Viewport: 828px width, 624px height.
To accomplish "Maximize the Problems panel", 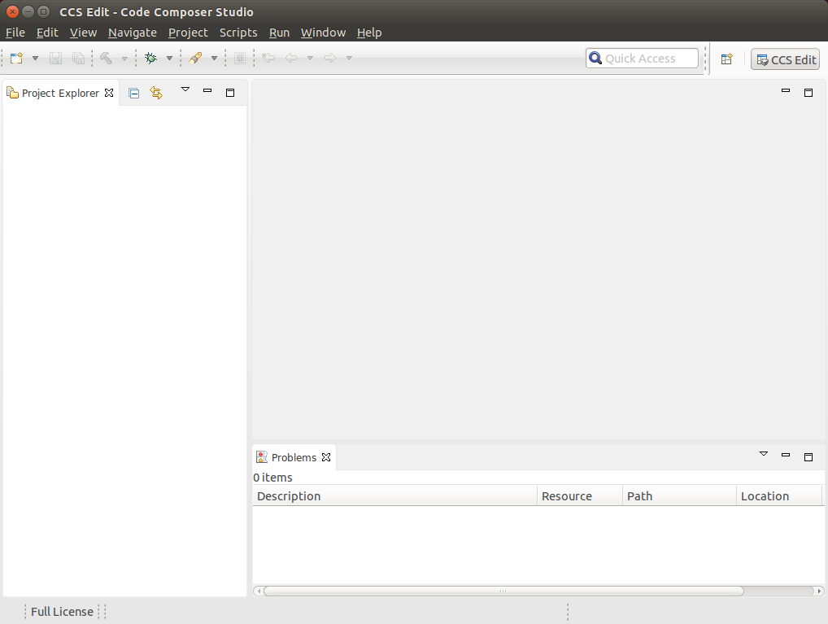I will point(808,457).
